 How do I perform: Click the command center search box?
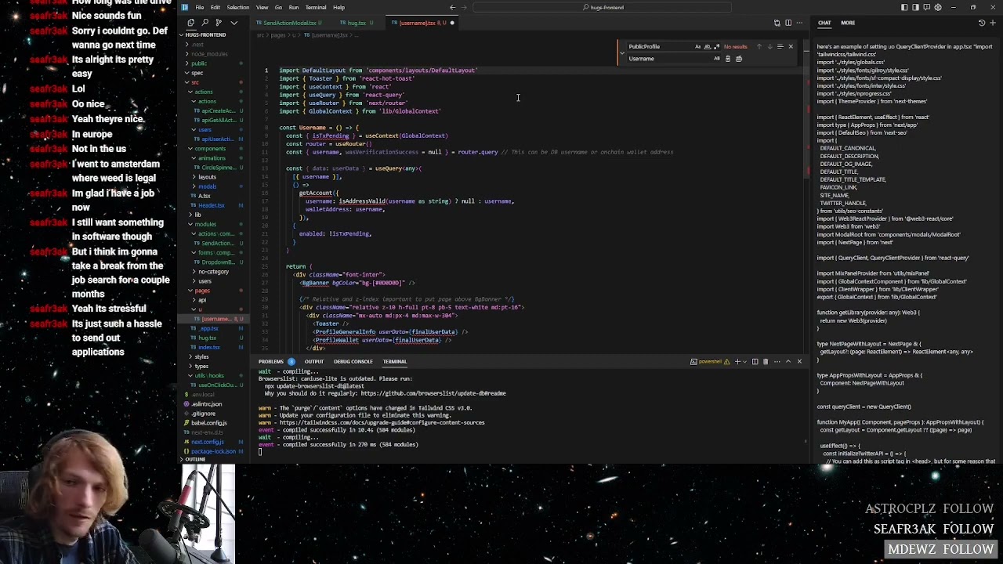603,7
